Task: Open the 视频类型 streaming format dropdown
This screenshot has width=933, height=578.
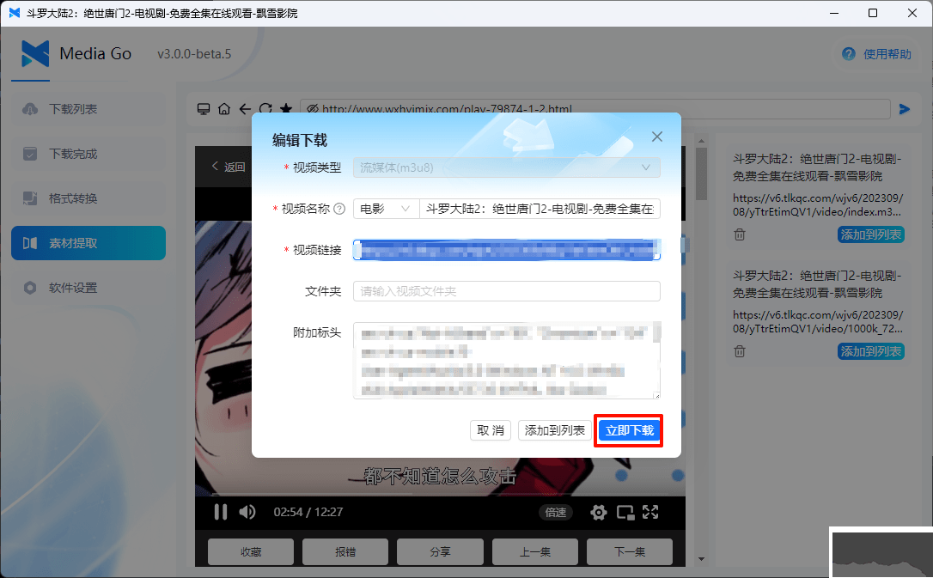Action: (x=506, y=167)
